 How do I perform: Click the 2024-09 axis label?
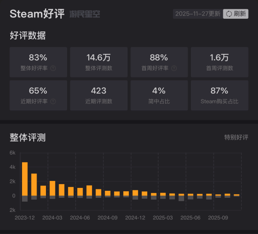coord(107,218)
